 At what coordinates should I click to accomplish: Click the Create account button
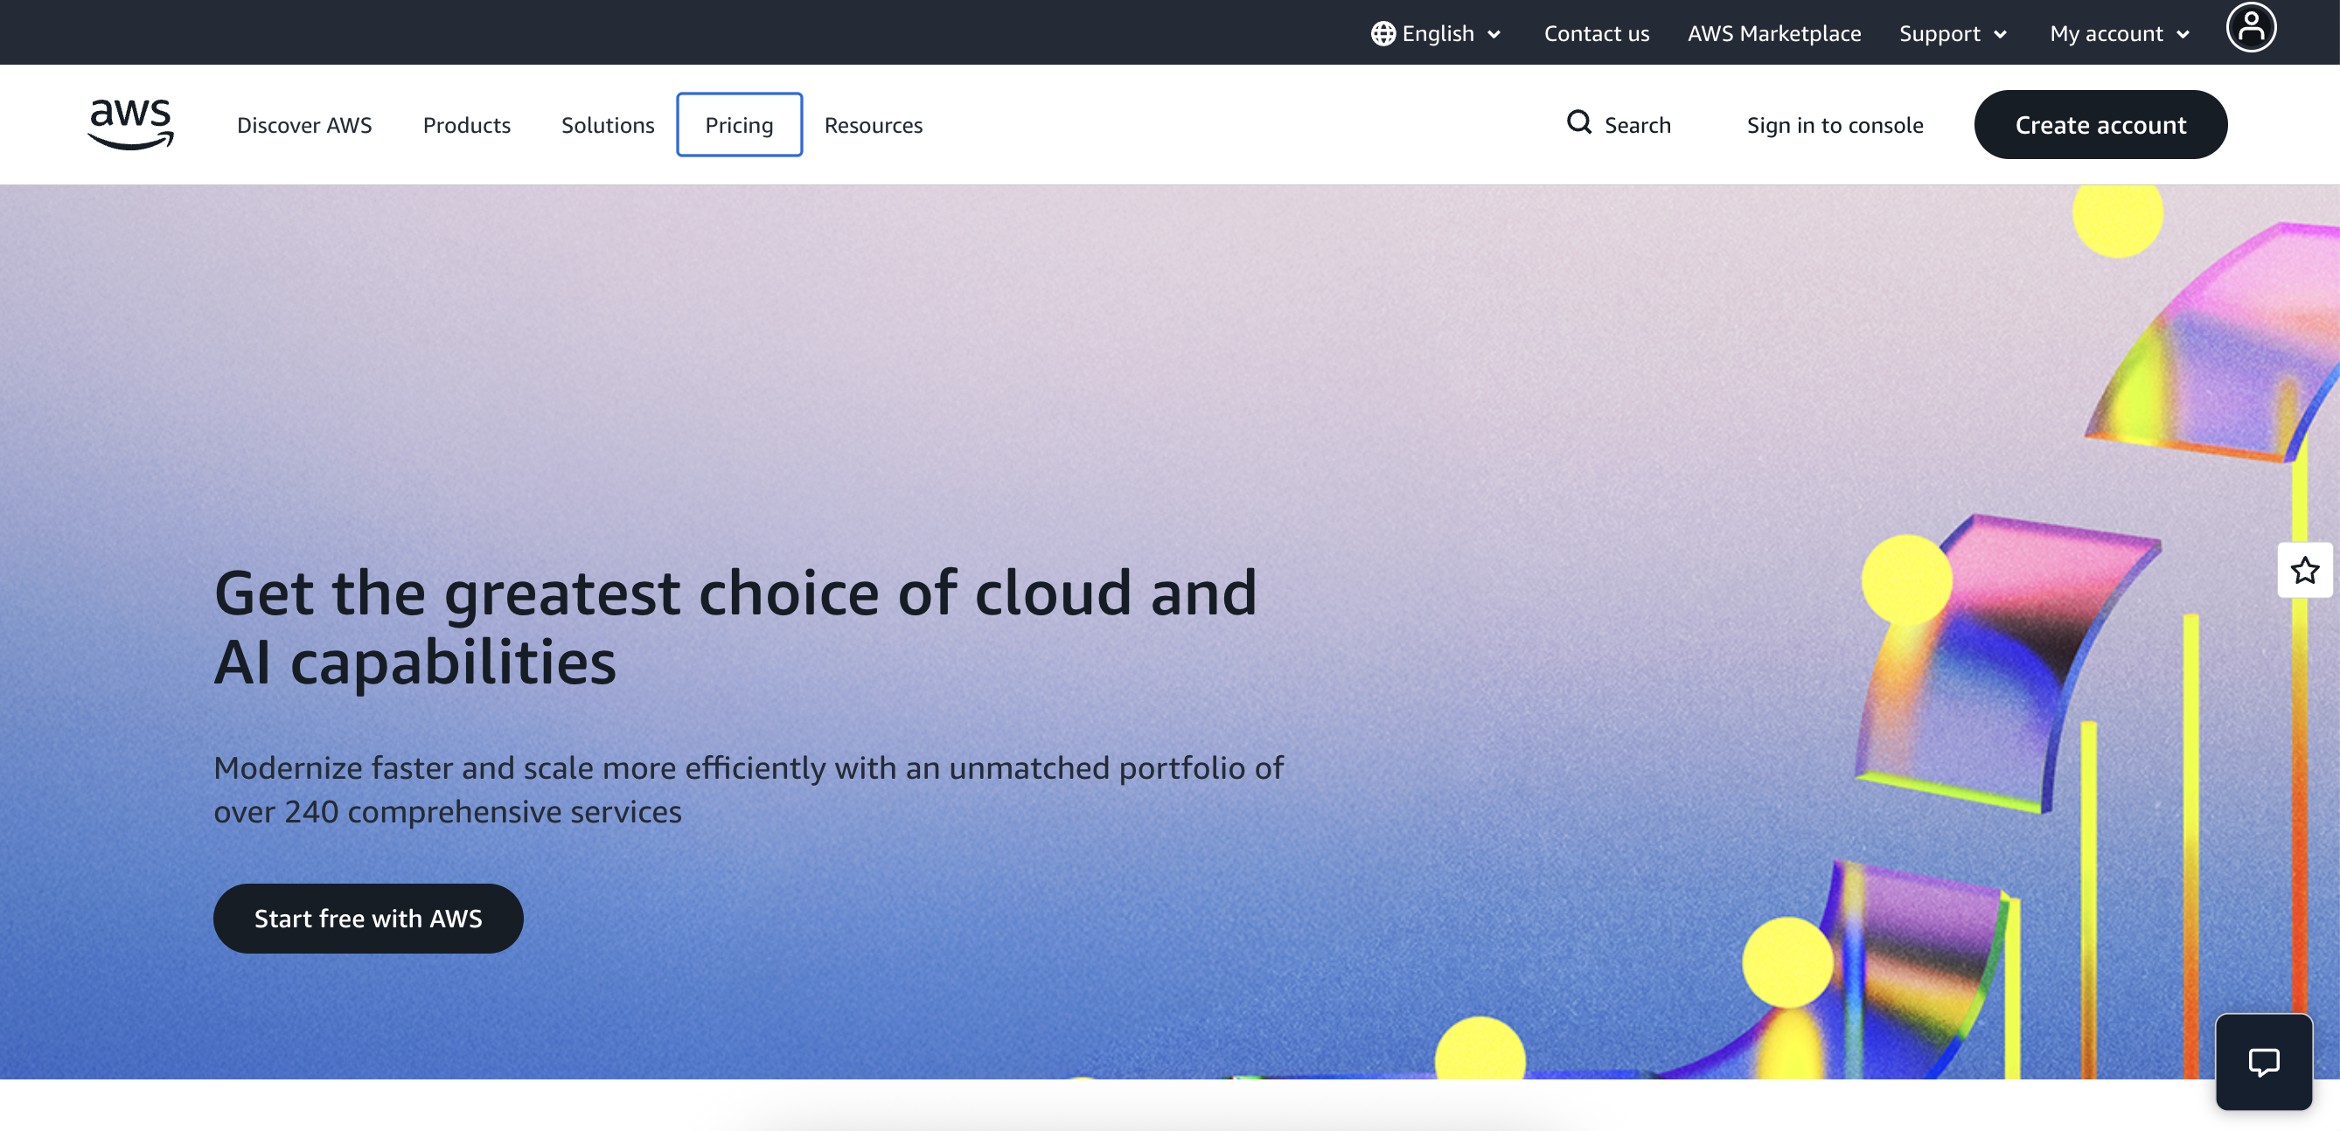2100,124
